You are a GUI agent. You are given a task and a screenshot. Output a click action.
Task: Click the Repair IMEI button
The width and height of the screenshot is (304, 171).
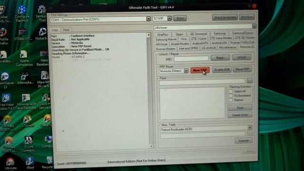tap(220, 57)
